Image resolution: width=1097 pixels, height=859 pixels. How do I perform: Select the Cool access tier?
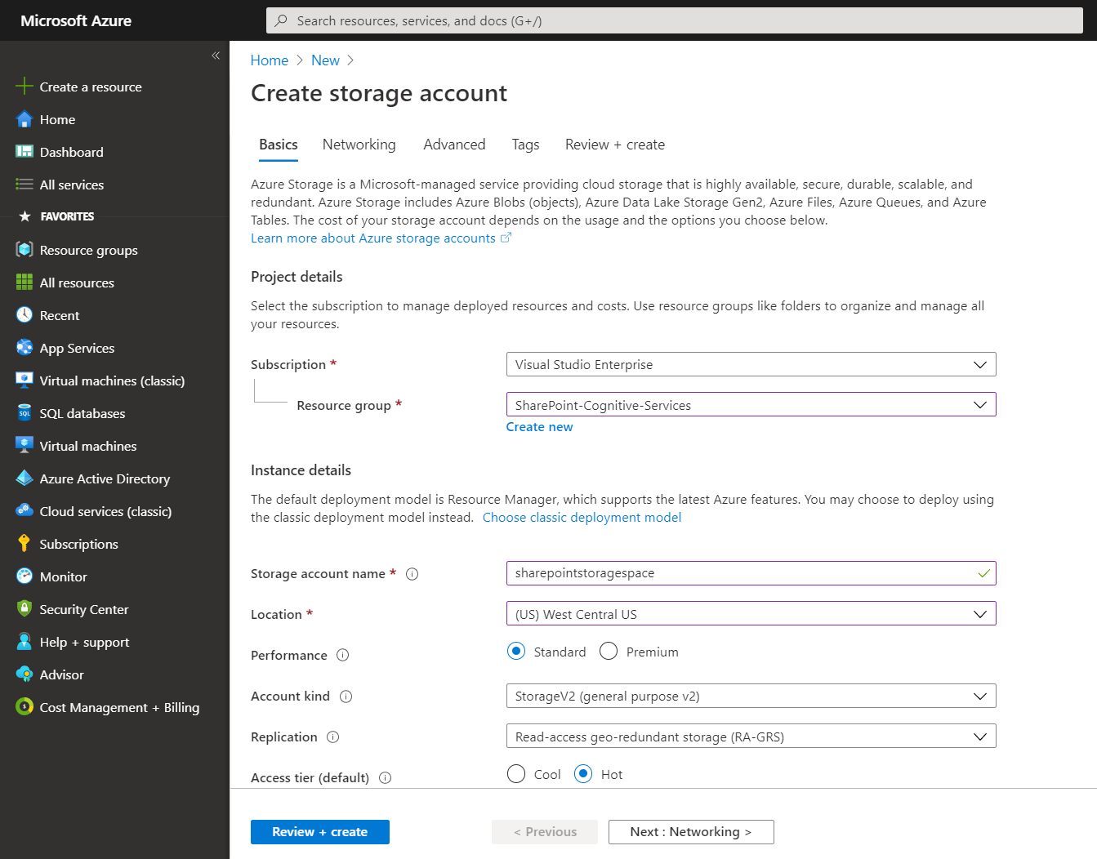pyautogui.click(x=516, y=774)
